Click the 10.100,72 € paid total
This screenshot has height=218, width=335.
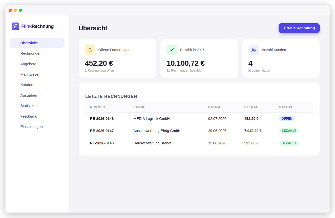[x=185, y=63]
